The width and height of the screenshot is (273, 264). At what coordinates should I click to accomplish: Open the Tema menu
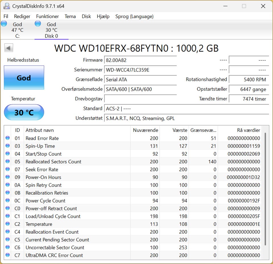coord(70,16)
